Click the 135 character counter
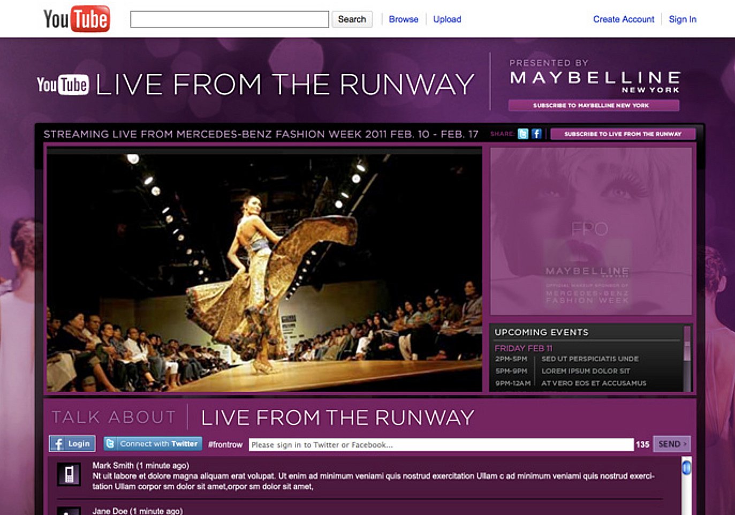Screen dimensions: 735x515 642,444
